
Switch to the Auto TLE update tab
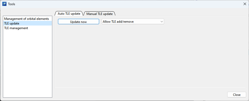[69, 14]
